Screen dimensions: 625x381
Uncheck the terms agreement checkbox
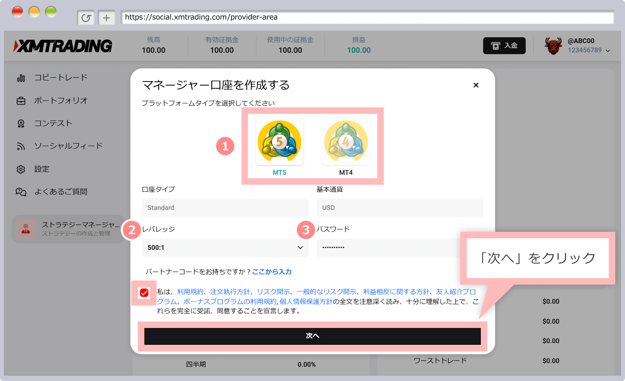[x=144, y=293]
